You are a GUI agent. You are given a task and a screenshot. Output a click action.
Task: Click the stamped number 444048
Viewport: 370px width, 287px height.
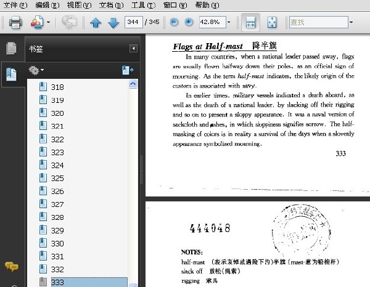[210, 228]
